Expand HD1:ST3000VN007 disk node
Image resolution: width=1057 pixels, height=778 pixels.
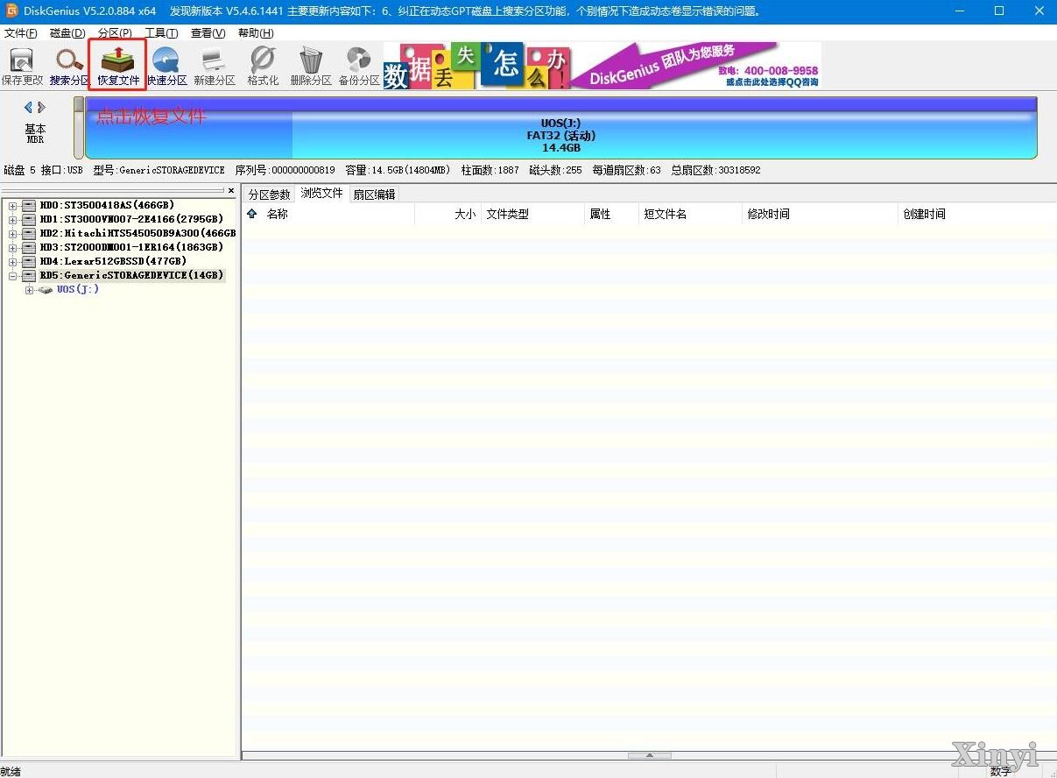(x=12, y=220)
